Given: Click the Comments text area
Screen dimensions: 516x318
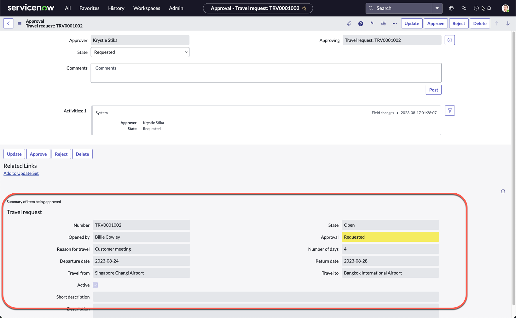Looking at the screenshot, I should [266, 73].
